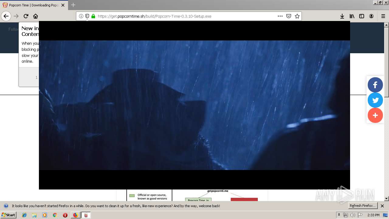Close the Popcorn Time tab
Image resolution: width=389 pixels, height=219 pixels.
(x=63, y=5)
